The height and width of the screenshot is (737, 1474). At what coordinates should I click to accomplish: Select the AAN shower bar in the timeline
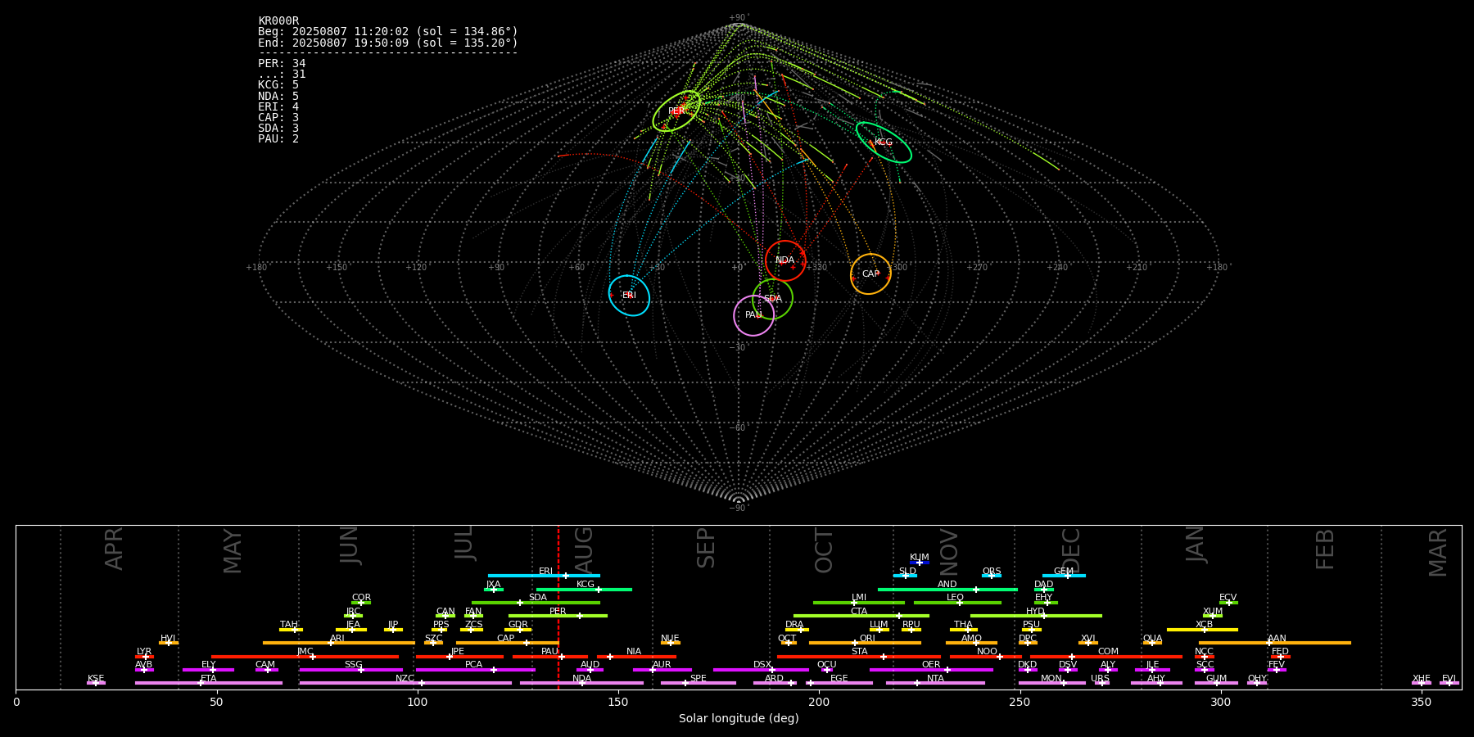[1275, 643]
